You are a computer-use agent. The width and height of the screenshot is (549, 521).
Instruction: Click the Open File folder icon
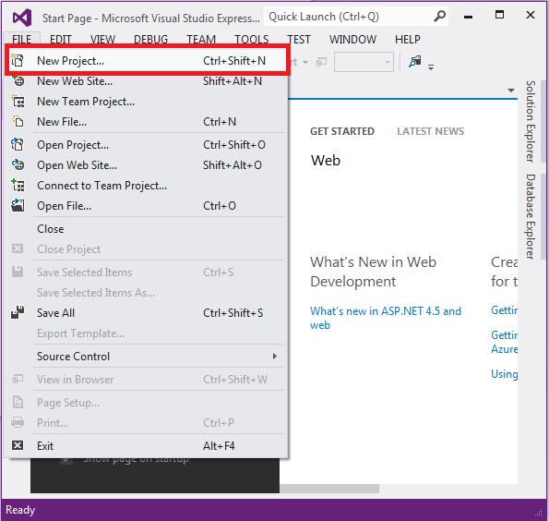coord(18,205)
